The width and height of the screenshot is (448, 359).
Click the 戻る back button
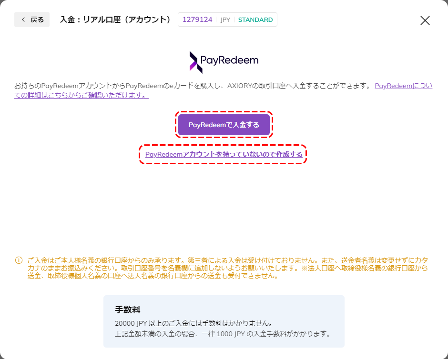[x=32, y=20]
